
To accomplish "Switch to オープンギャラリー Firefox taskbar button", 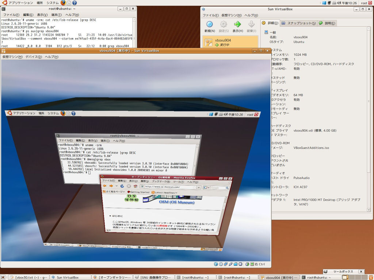I will (x=112, y=277).
